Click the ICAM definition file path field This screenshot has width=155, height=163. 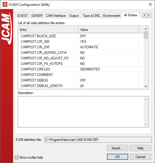(x=98, y=140)
